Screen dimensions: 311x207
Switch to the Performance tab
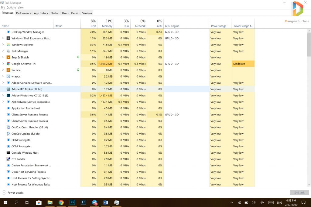click(x=24, y=13)
